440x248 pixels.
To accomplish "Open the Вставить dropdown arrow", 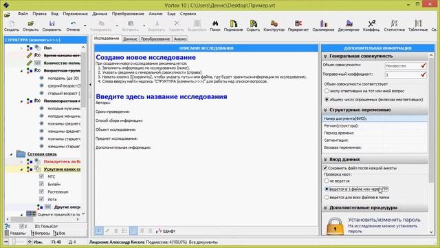I will [144, 25].
